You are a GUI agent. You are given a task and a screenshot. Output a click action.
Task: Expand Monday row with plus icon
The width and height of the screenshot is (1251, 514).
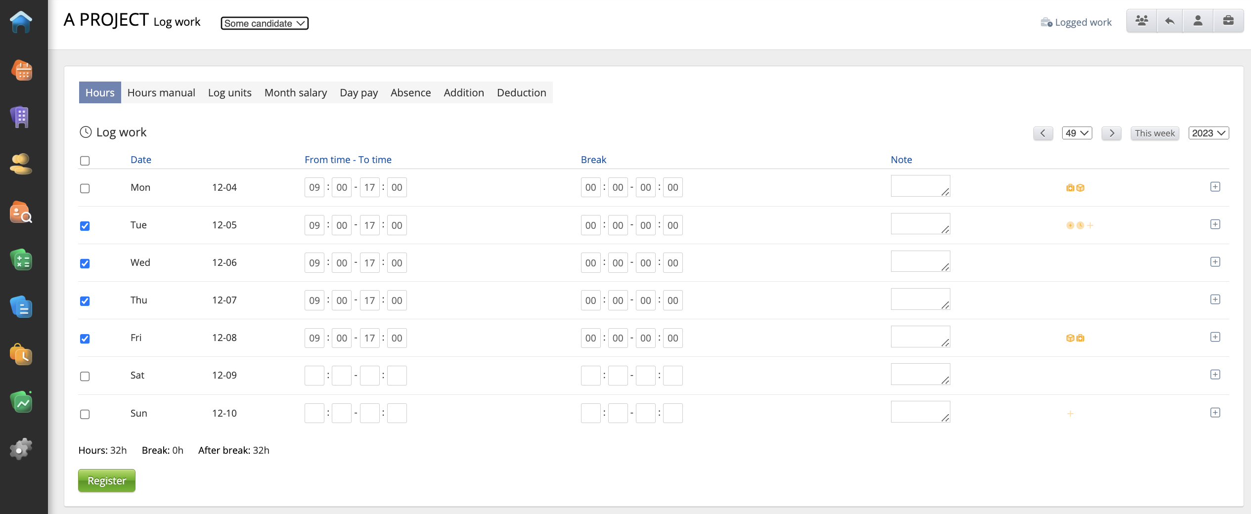(x=1215, y=187)
